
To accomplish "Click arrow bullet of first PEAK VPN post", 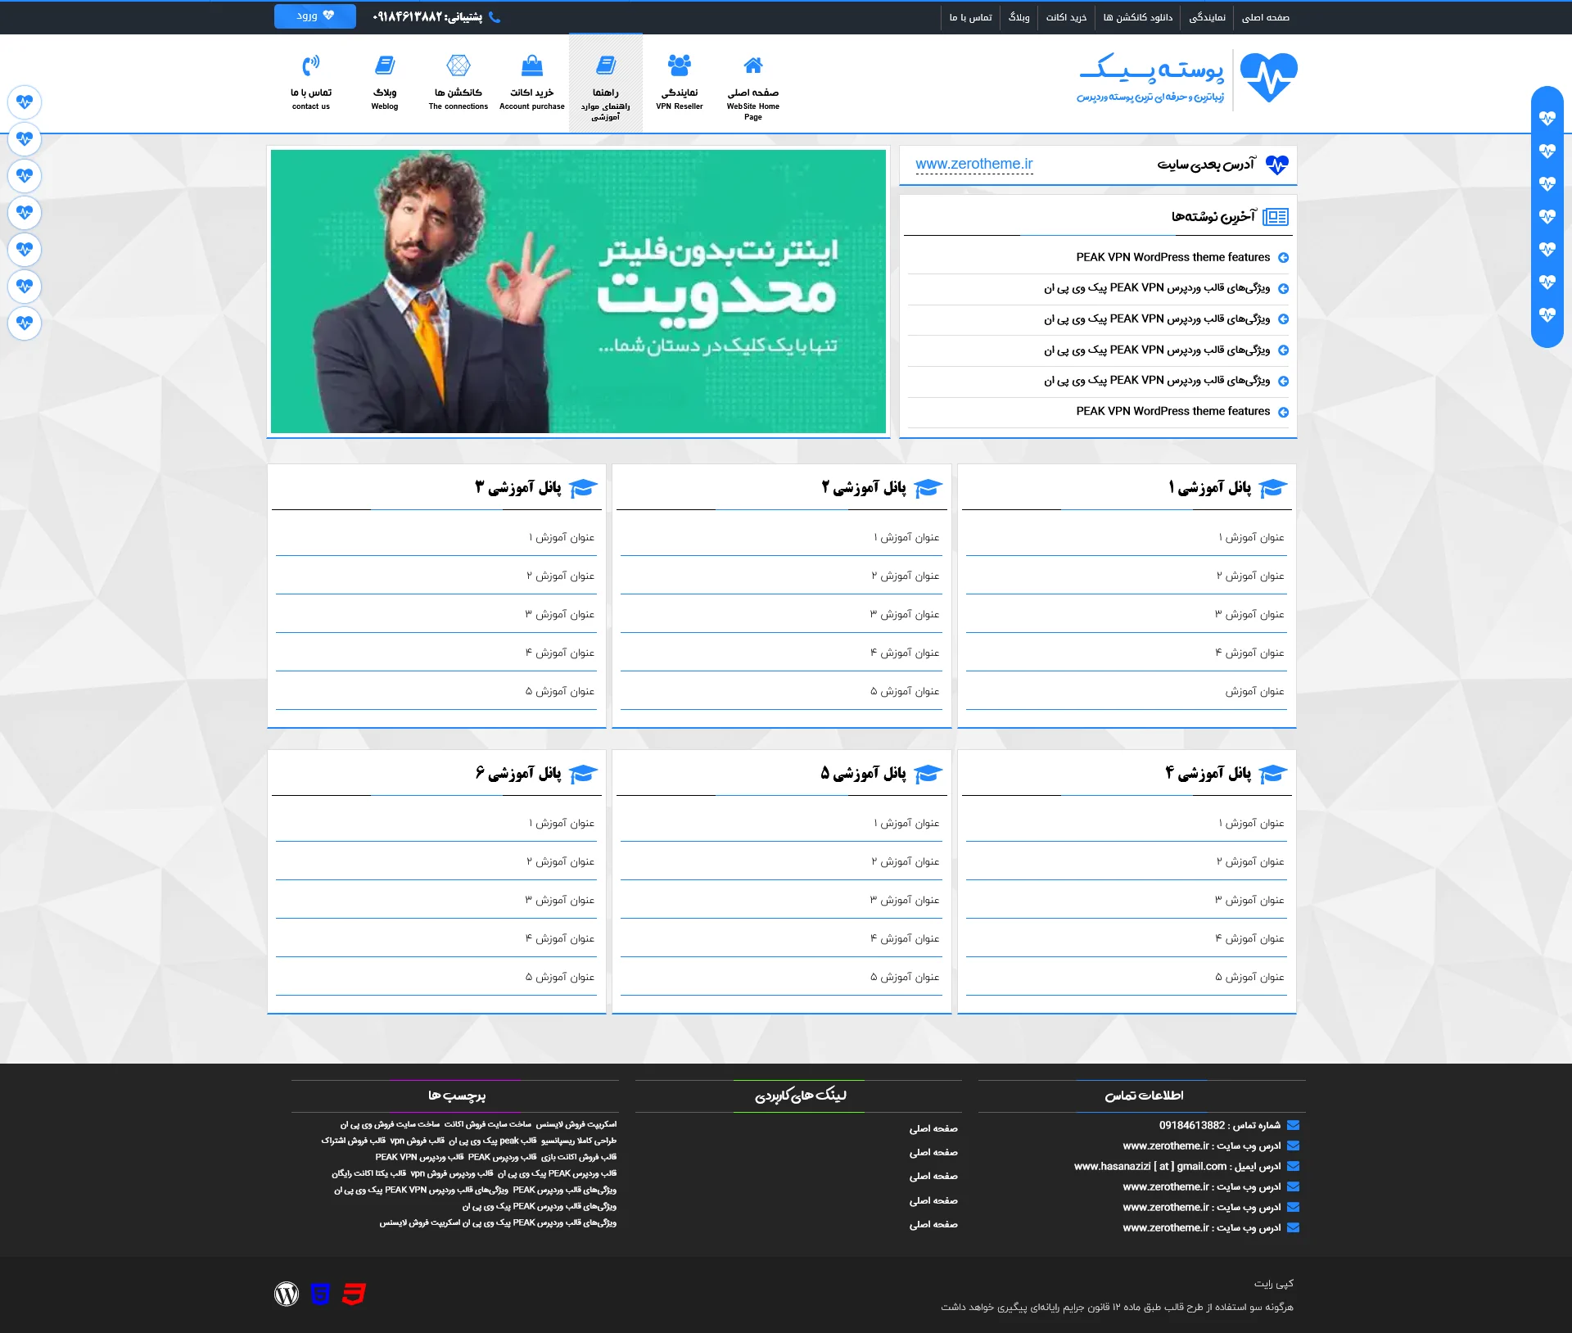I will pos(1283,258).
